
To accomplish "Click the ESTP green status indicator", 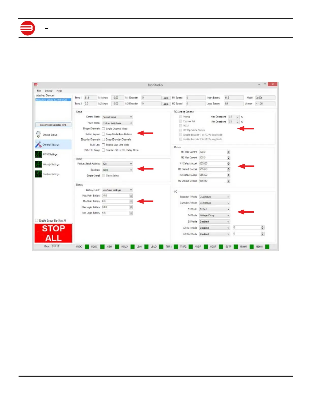I will click(236, 246).
